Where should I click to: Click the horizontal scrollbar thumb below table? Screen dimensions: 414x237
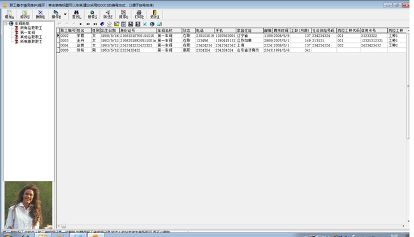click(x=64, y=226)
